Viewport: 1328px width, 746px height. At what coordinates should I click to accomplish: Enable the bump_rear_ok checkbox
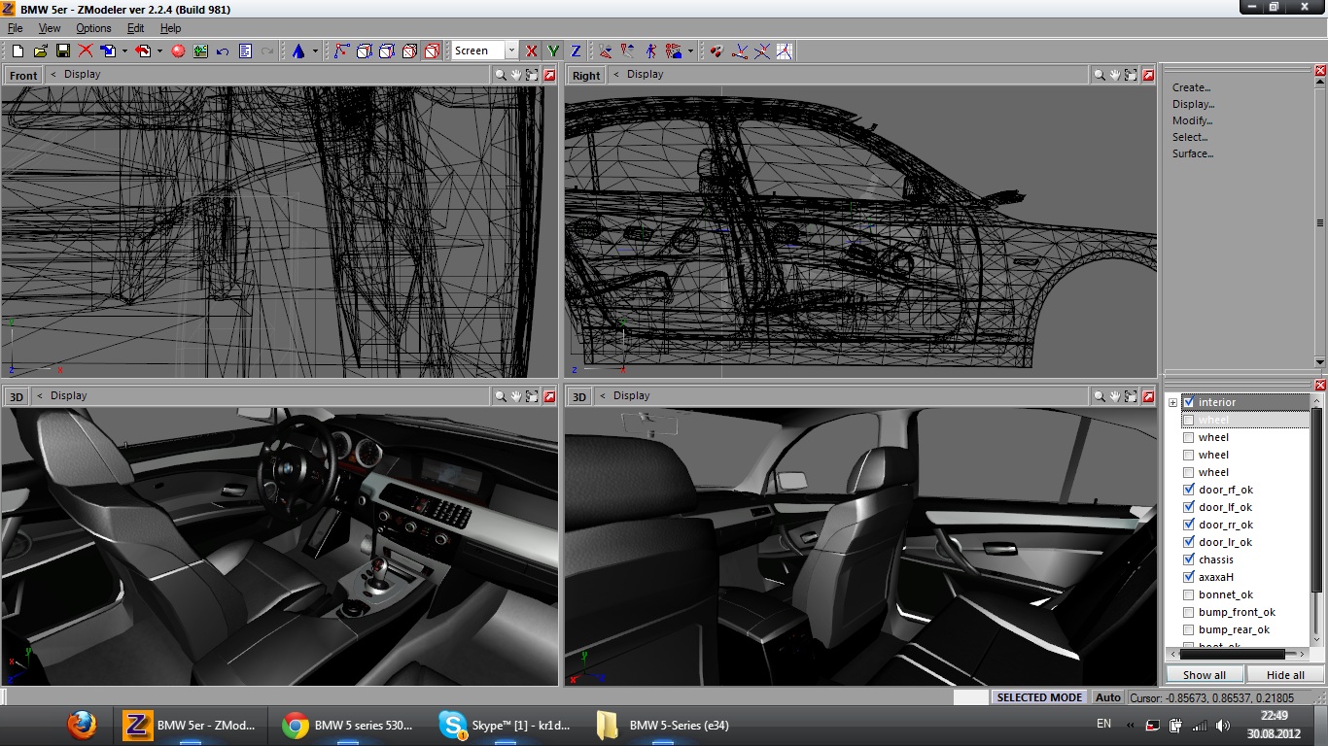click(1188, 629)
